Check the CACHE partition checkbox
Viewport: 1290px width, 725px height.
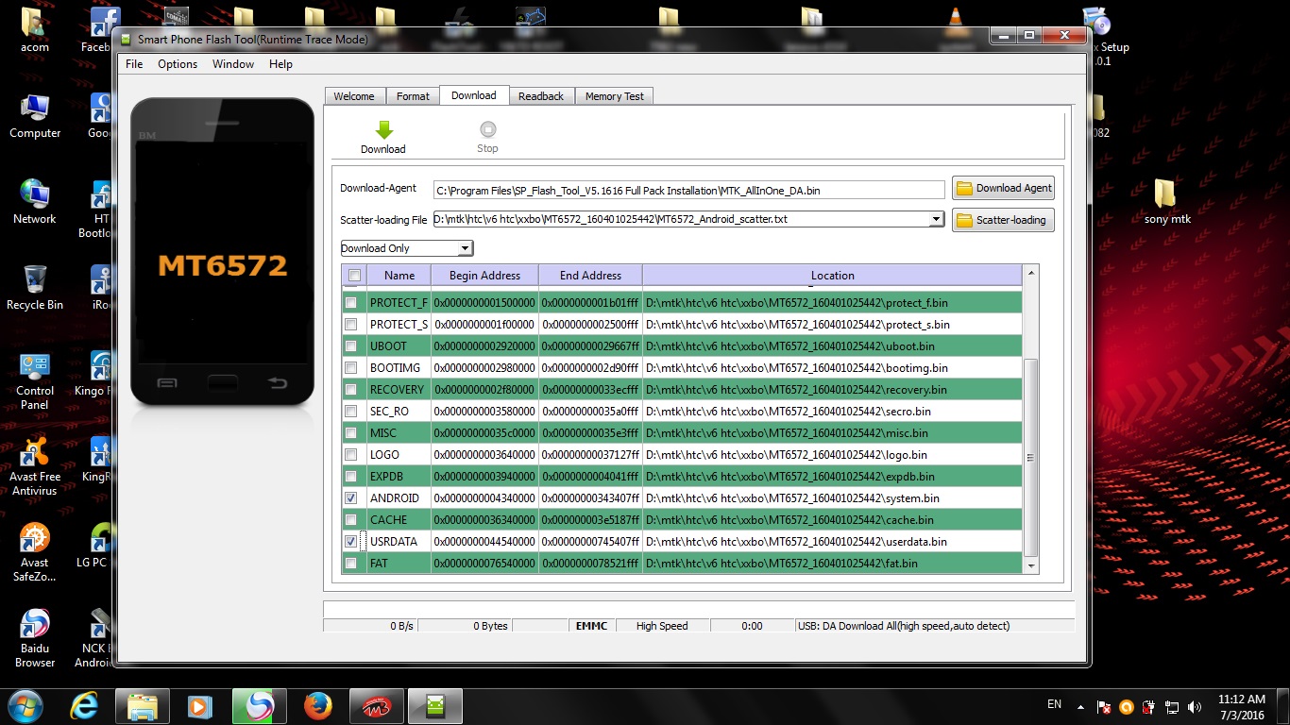[351, 520]
